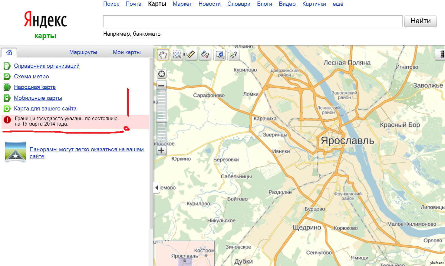Expand the ещё more-services menu

(x=338, y=4)
